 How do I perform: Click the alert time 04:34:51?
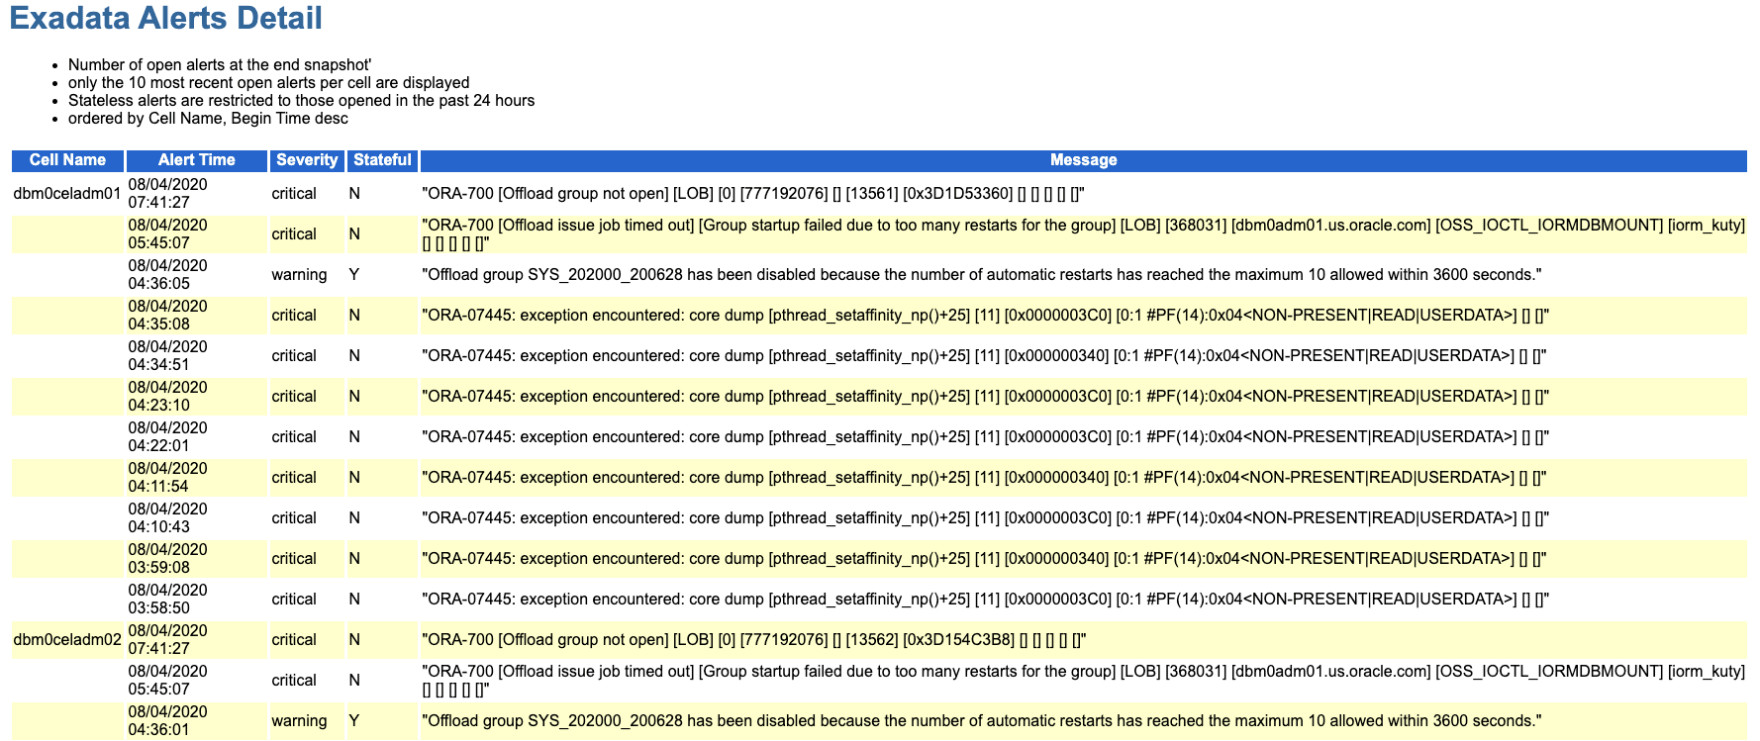[x=168, y=356]
